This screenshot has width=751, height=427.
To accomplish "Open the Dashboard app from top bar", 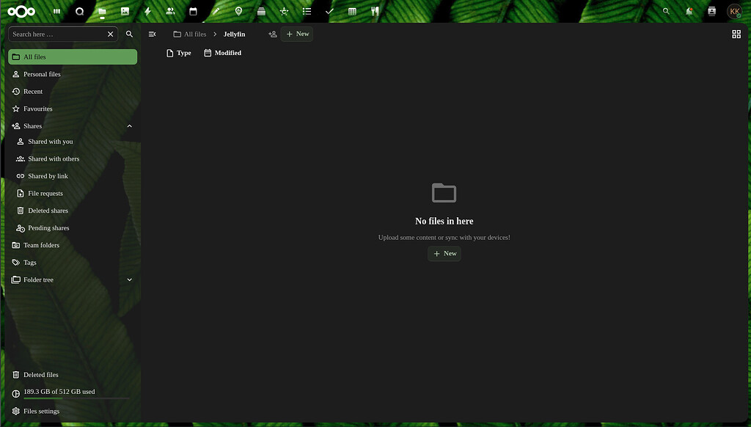I will pyautogui.click(x=57, y=12).
